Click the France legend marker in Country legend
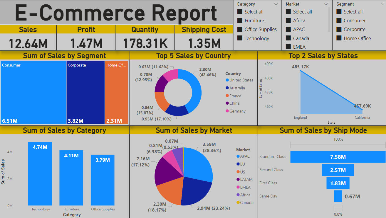 227,96
